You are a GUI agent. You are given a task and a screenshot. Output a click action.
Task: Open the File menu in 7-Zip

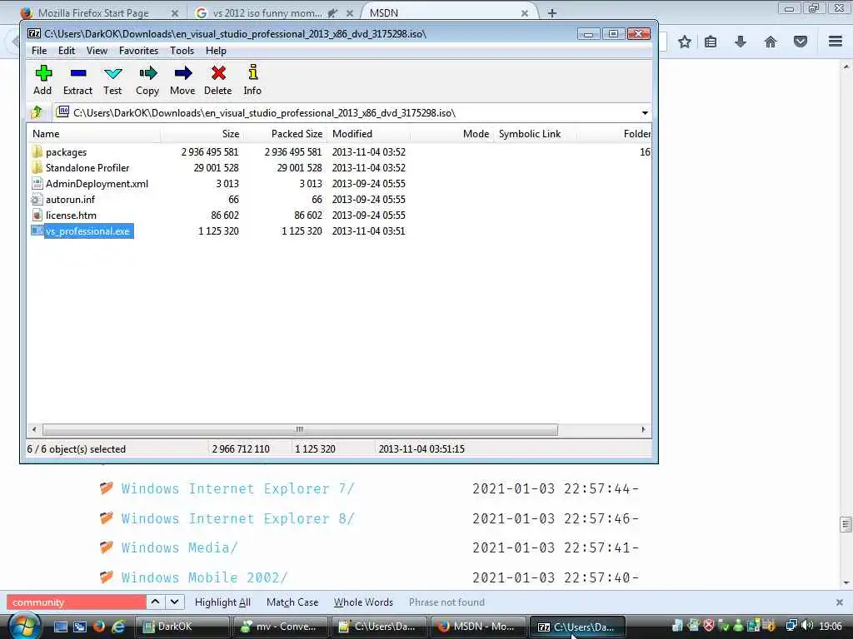[39, 51]
